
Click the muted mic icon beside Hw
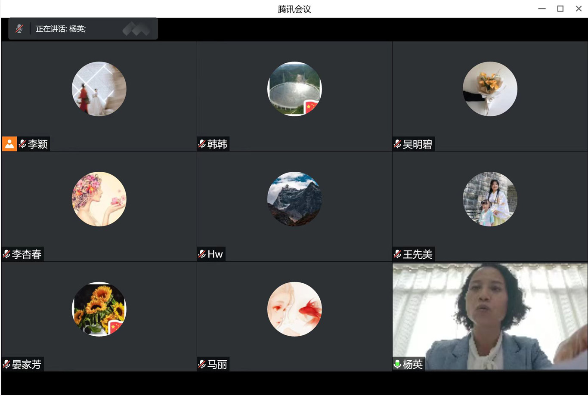click(x=202, y=254)
